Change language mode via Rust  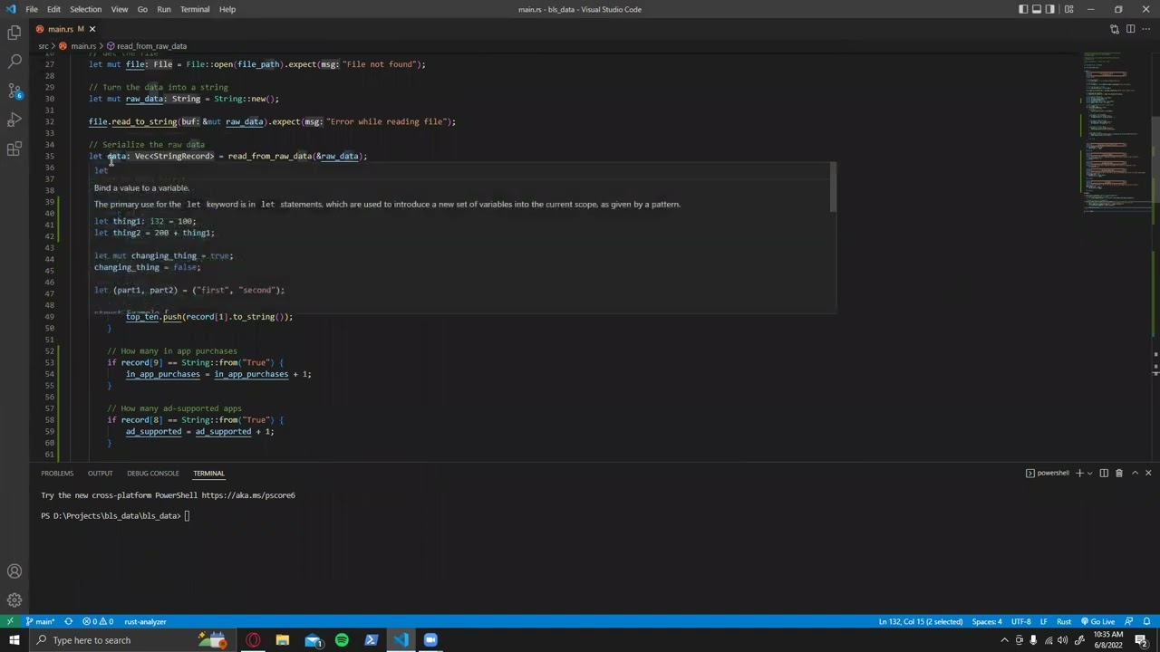(x=1063, y=622)
